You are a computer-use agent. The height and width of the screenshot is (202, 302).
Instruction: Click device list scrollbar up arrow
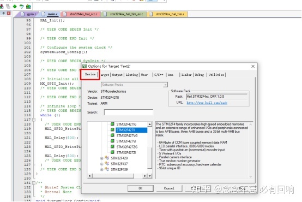[150, 124]
